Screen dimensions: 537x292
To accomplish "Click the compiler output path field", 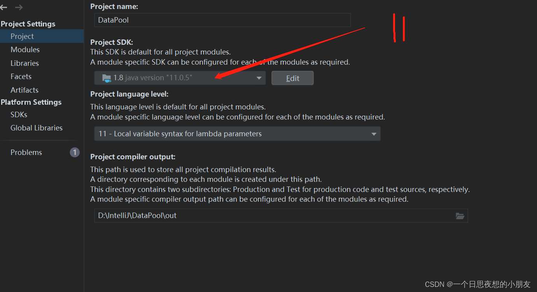I will (x=281, y=216).
